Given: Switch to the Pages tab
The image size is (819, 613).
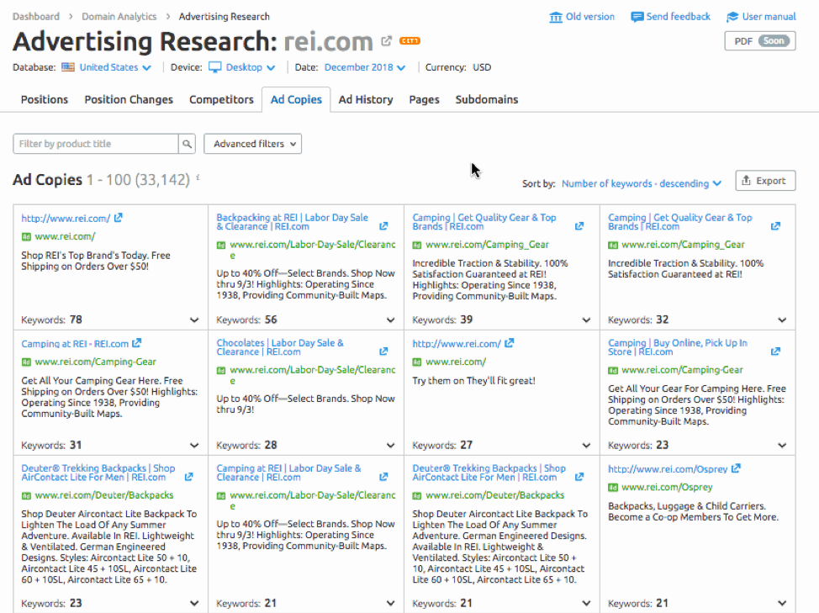Looking at the screenshot, I should coord(424,100).
